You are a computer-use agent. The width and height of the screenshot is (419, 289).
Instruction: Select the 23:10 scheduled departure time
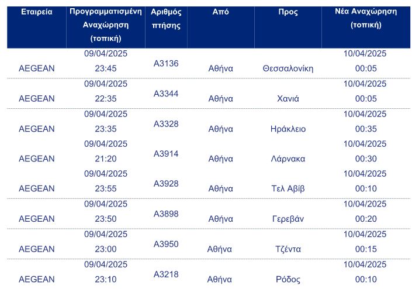coord(106,279)
